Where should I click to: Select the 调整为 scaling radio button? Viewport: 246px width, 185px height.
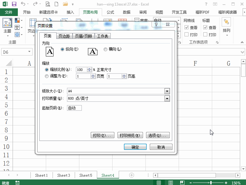[x=47, y=76]
